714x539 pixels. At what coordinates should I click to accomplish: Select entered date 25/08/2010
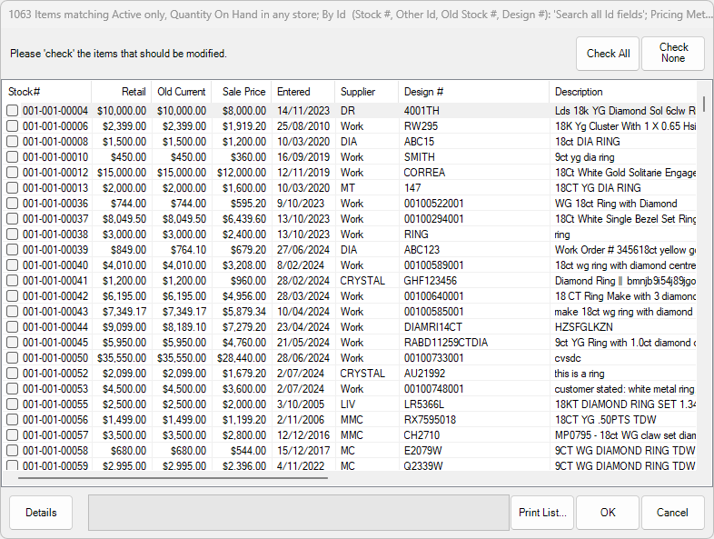[x=303, y=126]
